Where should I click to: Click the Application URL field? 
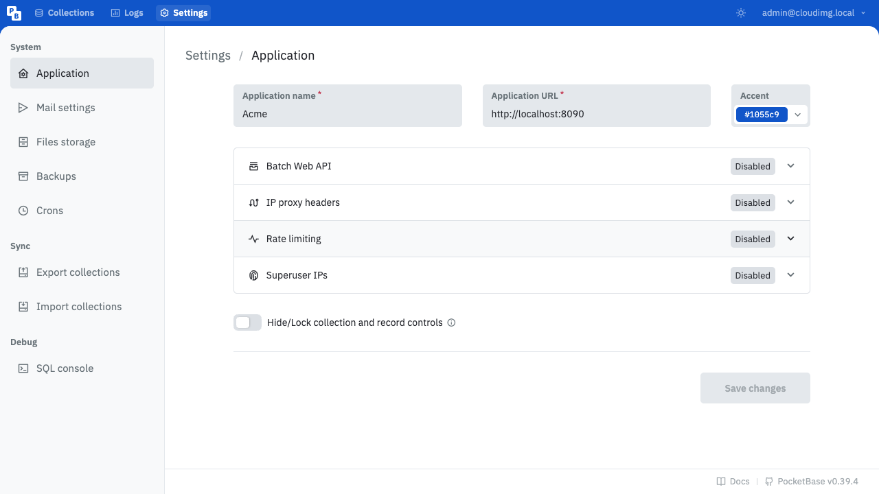click(x=596, y=106)
